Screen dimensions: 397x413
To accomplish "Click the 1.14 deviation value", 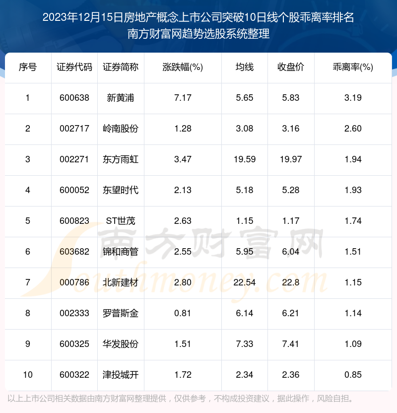I will tap(353, 313).
